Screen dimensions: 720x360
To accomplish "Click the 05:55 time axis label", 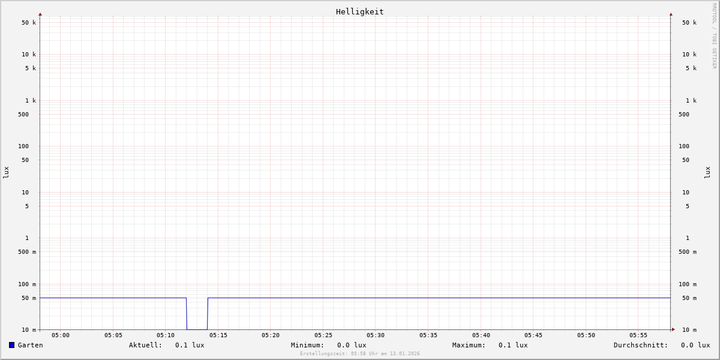I will pos(638,335).
